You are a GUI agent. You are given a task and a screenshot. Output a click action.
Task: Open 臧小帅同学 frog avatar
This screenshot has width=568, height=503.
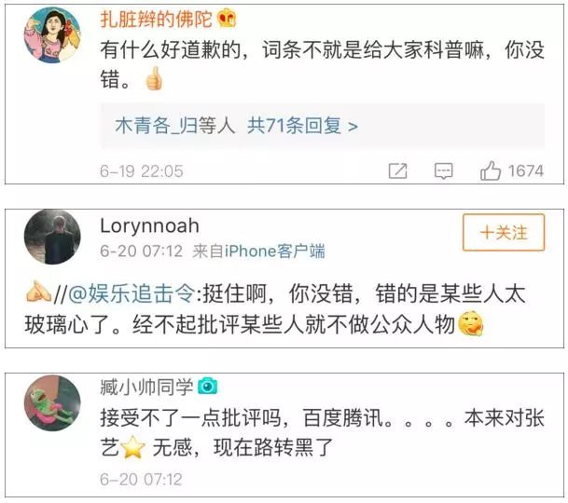pos(52,403)
